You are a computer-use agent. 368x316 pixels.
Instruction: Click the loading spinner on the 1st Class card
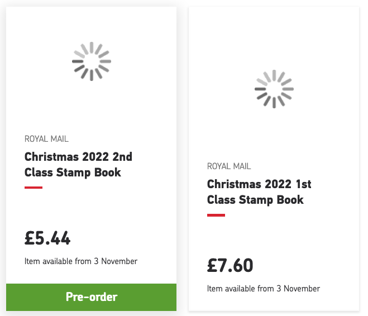pyautogui.click(x=274, y=89)
